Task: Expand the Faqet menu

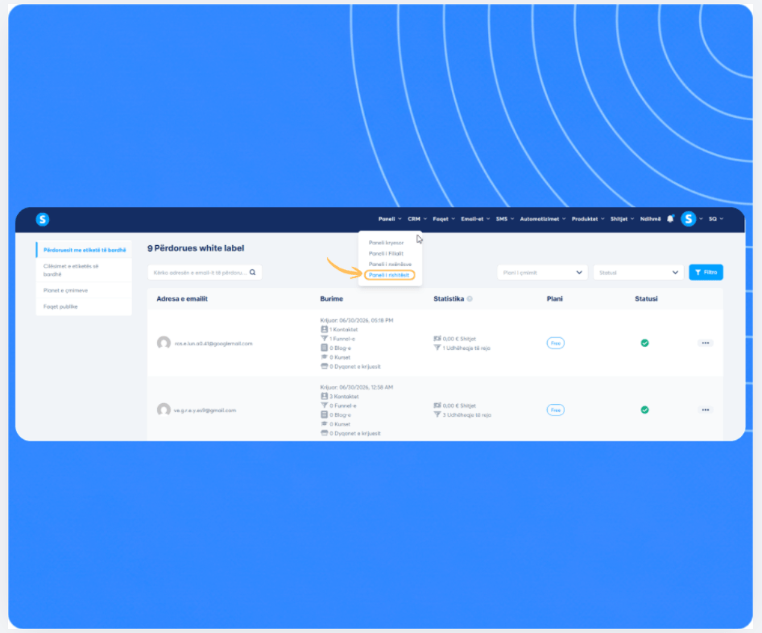Action: point(444,219)
